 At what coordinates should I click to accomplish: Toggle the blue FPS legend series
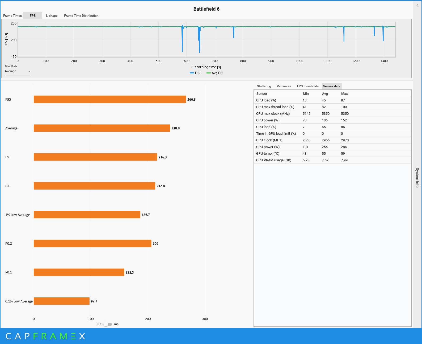click(x=195, y=73)
